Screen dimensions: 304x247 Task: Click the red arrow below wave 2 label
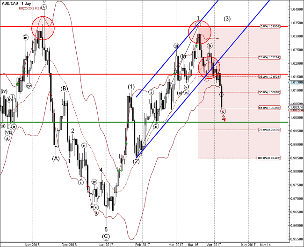pyautogui.click(x=225, y=121)
